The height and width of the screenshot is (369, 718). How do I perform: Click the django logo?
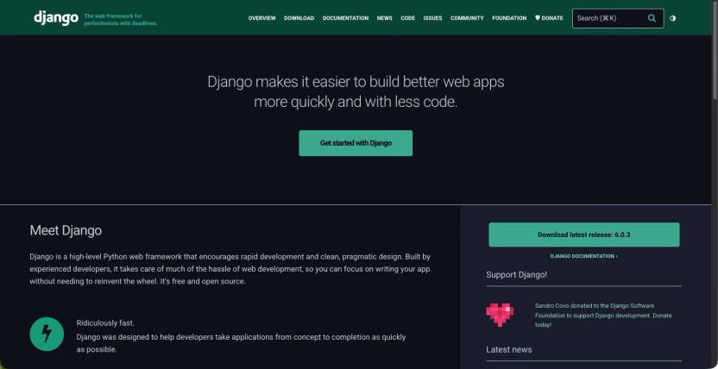pos(56,18)
